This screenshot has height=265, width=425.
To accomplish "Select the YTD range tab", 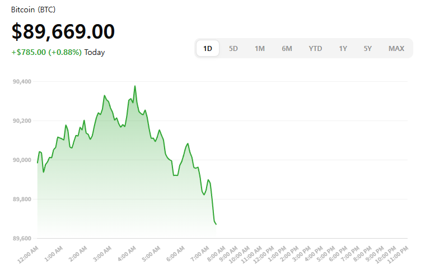I will tap(315, 48).
